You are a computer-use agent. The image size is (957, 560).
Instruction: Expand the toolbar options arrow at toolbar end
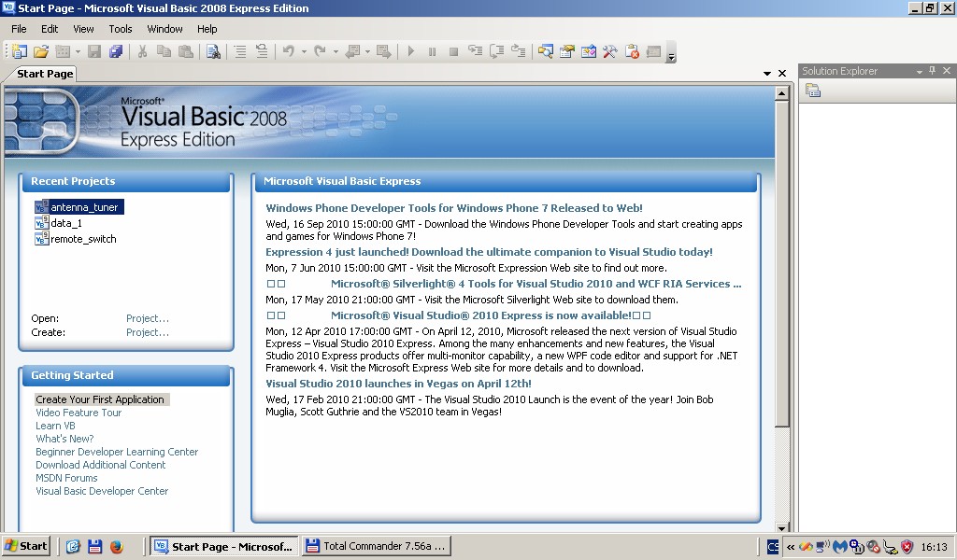point(671,57)
